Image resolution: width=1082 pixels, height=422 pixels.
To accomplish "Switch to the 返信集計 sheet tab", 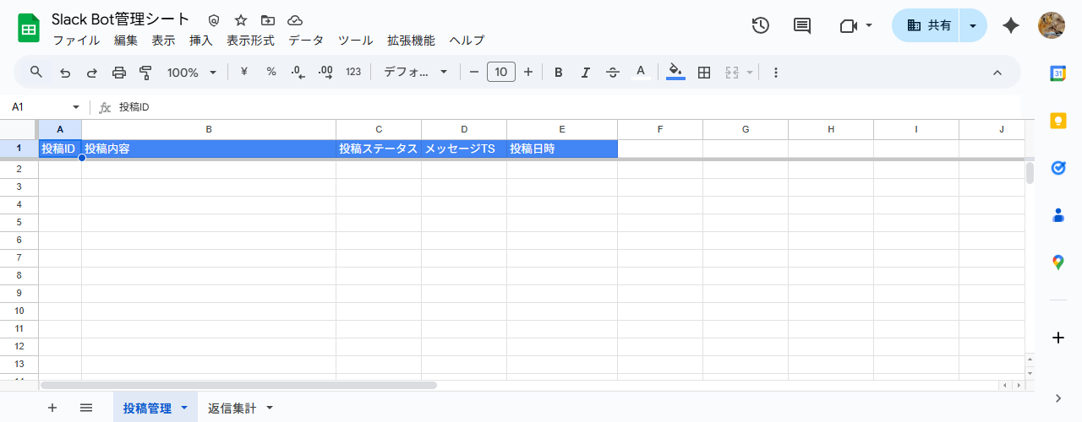I will point(232,408).
